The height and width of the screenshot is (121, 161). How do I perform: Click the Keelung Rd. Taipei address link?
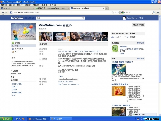click(x=79, y=51)
